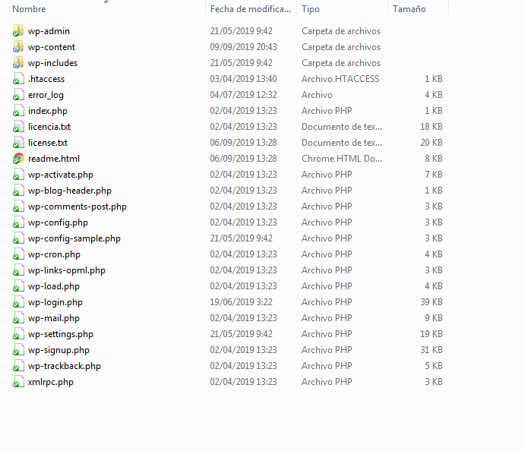This screenshot has height=451, width=524.
Task: Click the index.php file icon
Action: (18, 111)
